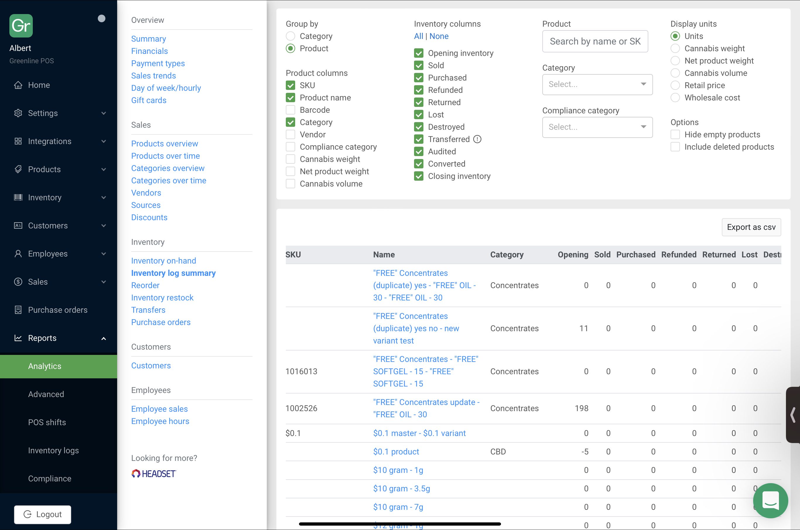This screenshot has width=800, height=530.
Task: Click the Transferred info icon
Action: [477, 139]
